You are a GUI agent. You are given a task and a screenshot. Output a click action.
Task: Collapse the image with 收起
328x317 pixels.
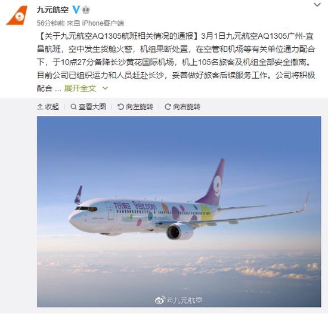[48, 107]
